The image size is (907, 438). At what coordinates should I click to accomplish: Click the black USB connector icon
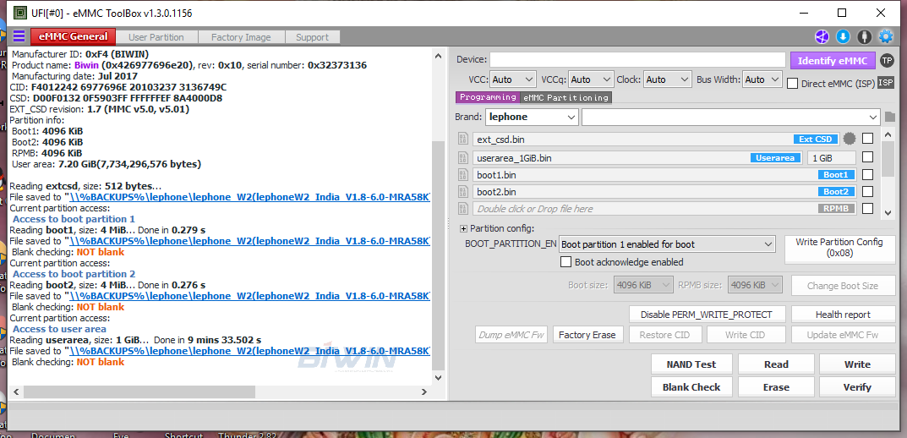[864, 37]
